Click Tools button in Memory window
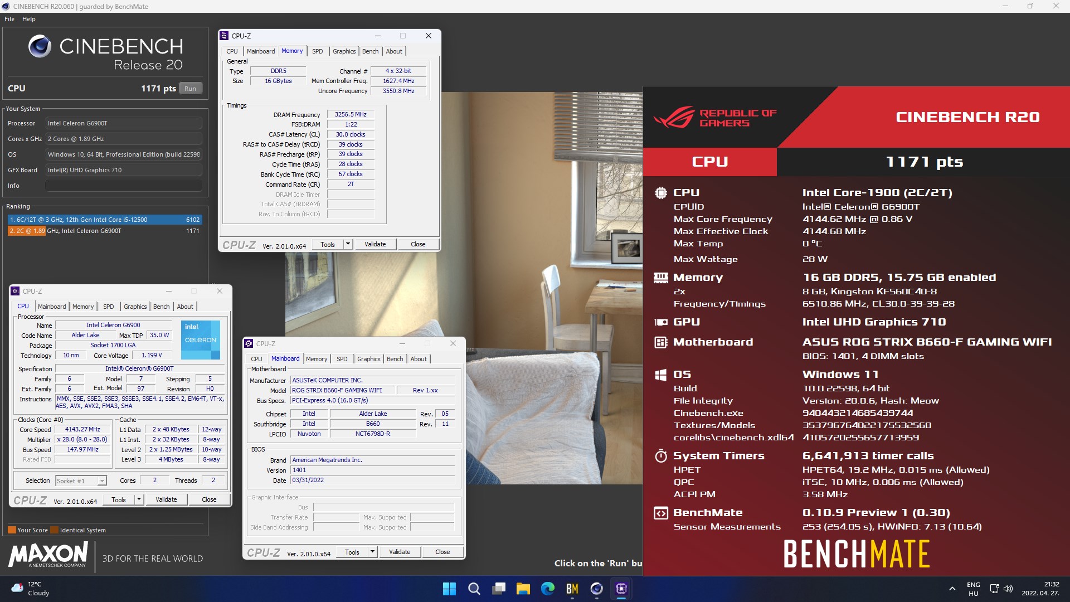1070x602 pixels. coord(328,244)
